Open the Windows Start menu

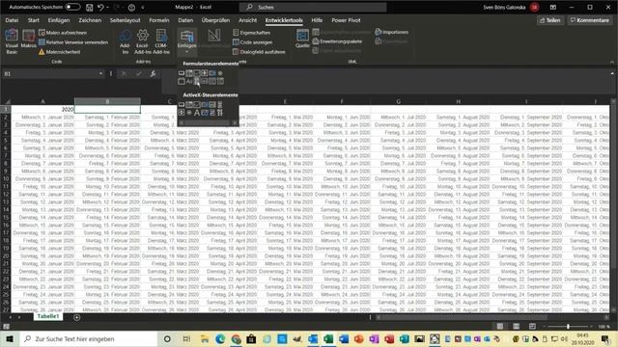[10, 338]
